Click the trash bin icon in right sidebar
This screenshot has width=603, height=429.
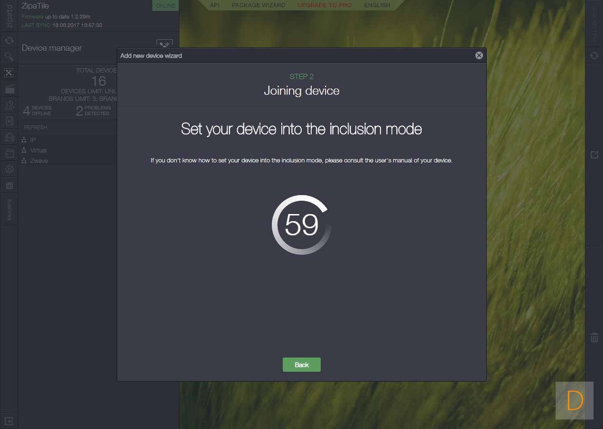(x=594, y=337)
